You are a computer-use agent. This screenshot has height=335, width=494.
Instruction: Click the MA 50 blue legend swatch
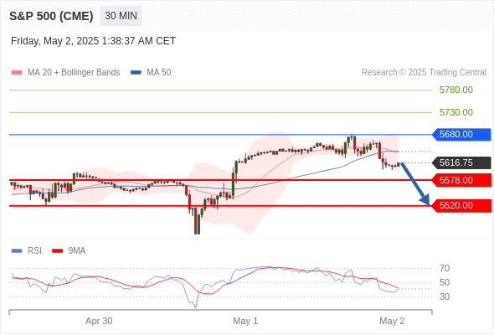tap(136, 73)
